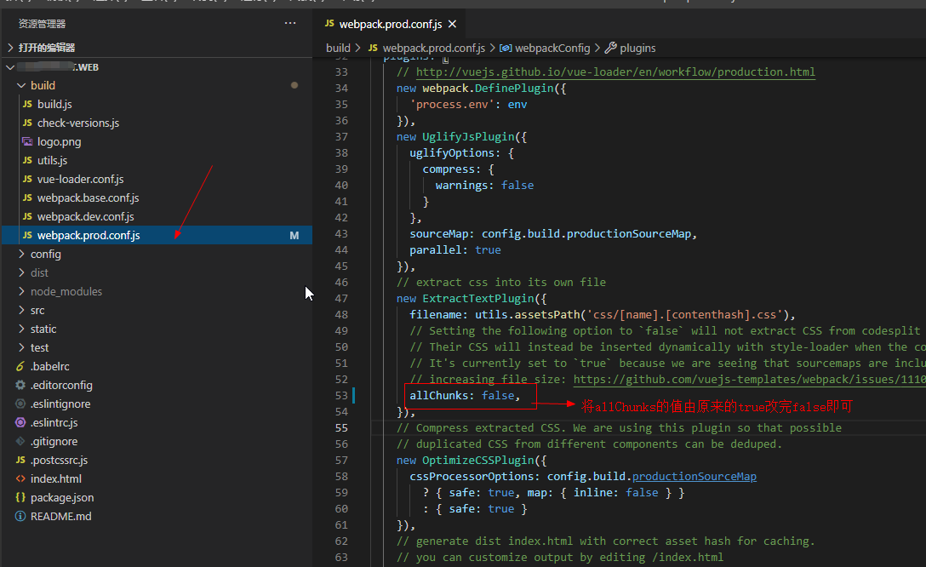Open package.json file

tap(62, 497)
